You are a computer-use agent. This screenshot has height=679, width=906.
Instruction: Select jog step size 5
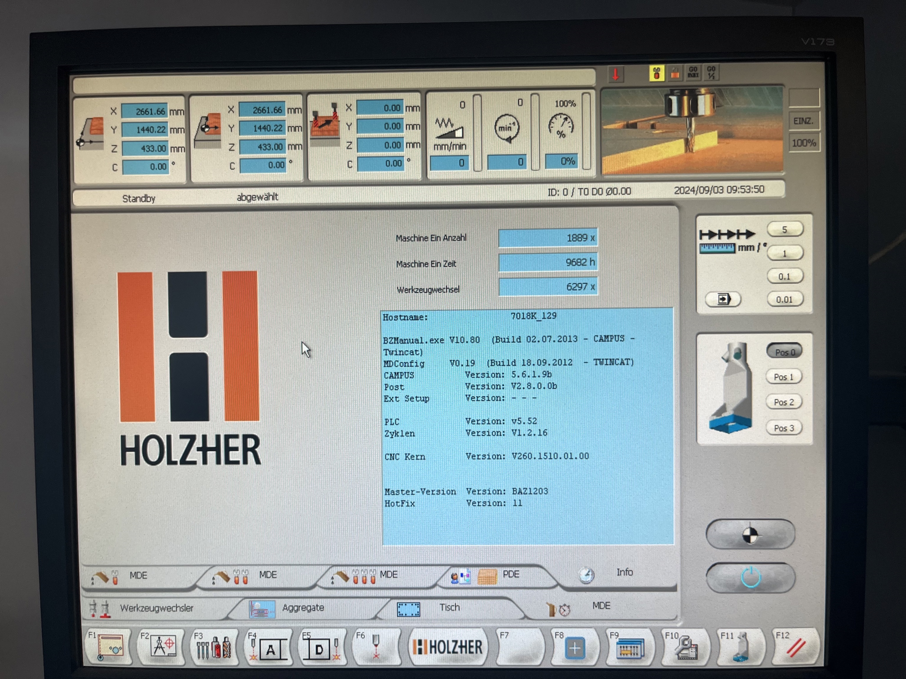pyautogui.click(x=784, y=230)
